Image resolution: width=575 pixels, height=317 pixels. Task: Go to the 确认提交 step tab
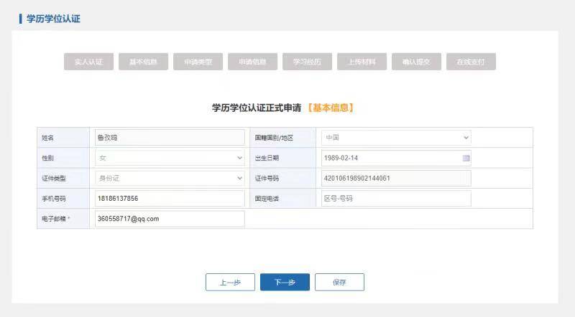point(417,62)
